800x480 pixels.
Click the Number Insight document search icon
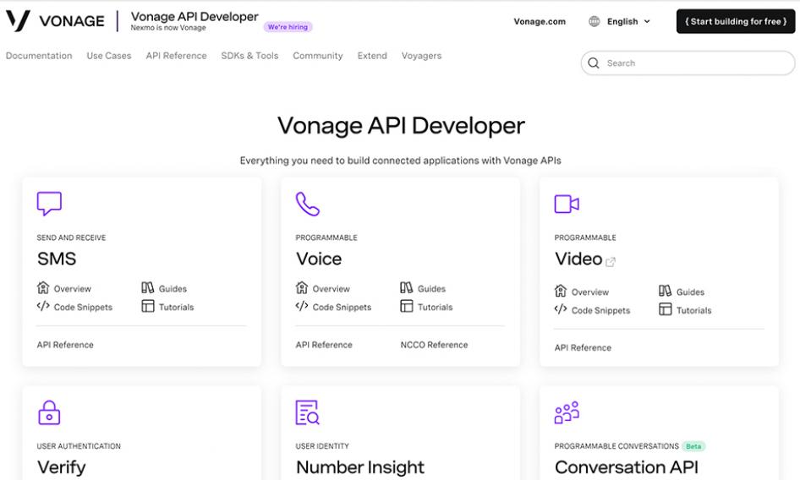coord(308,412)
